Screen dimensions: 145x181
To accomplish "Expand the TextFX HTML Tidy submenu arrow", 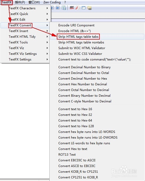I will (47, 37).
